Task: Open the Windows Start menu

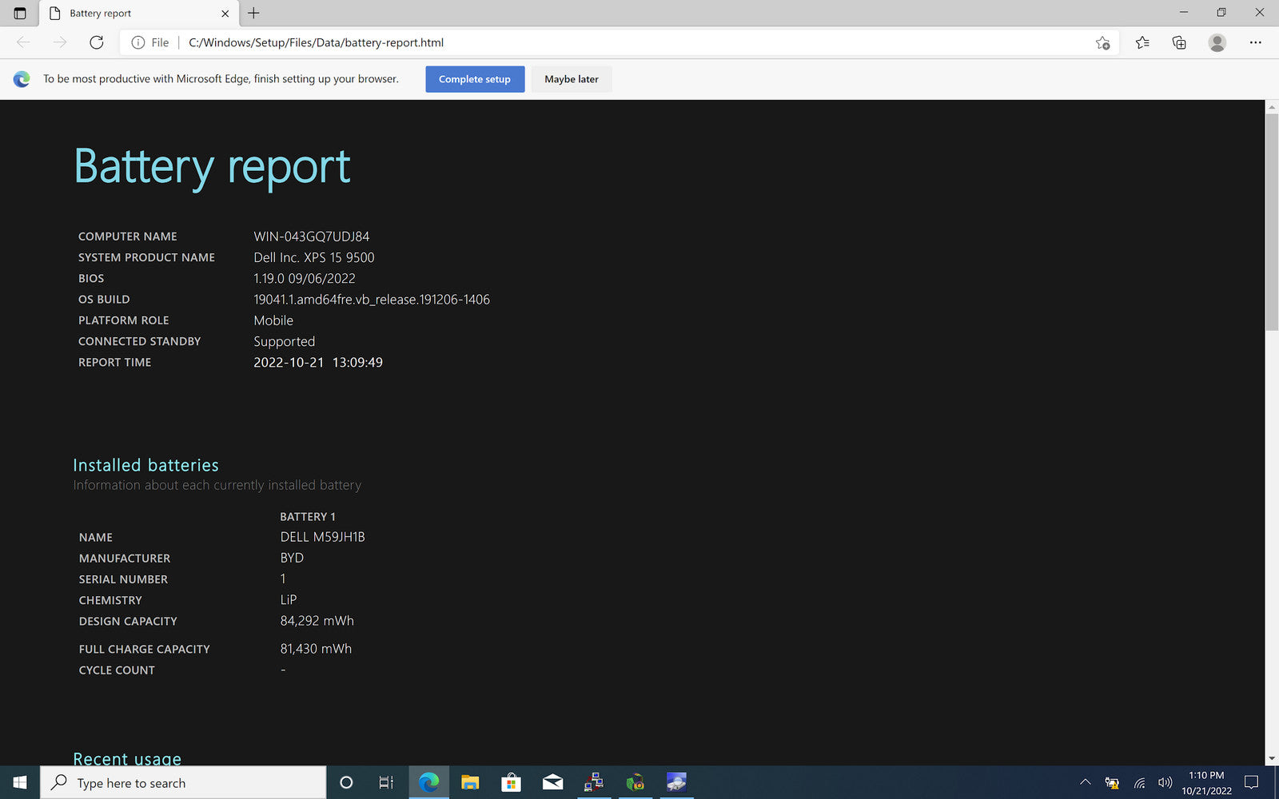Action: click(x=20, y=782)
